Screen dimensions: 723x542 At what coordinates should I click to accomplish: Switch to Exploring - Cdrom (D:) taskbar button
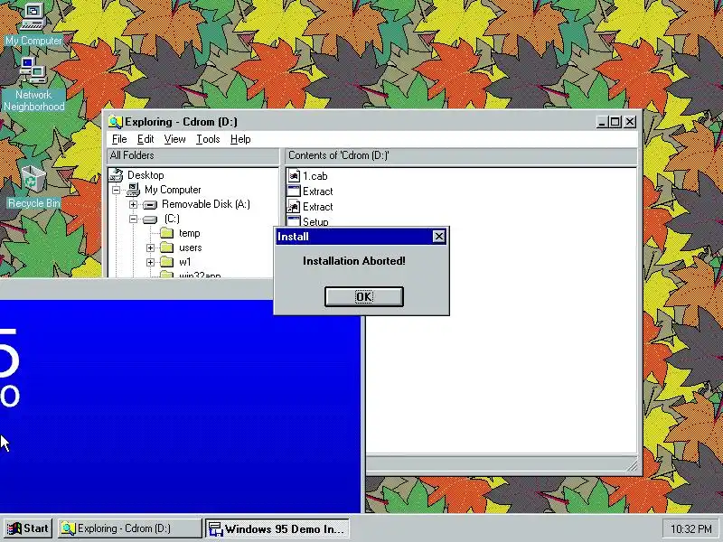tap(129, 528)
